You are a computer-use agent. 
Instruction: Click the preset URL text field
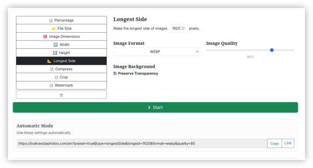142,144
